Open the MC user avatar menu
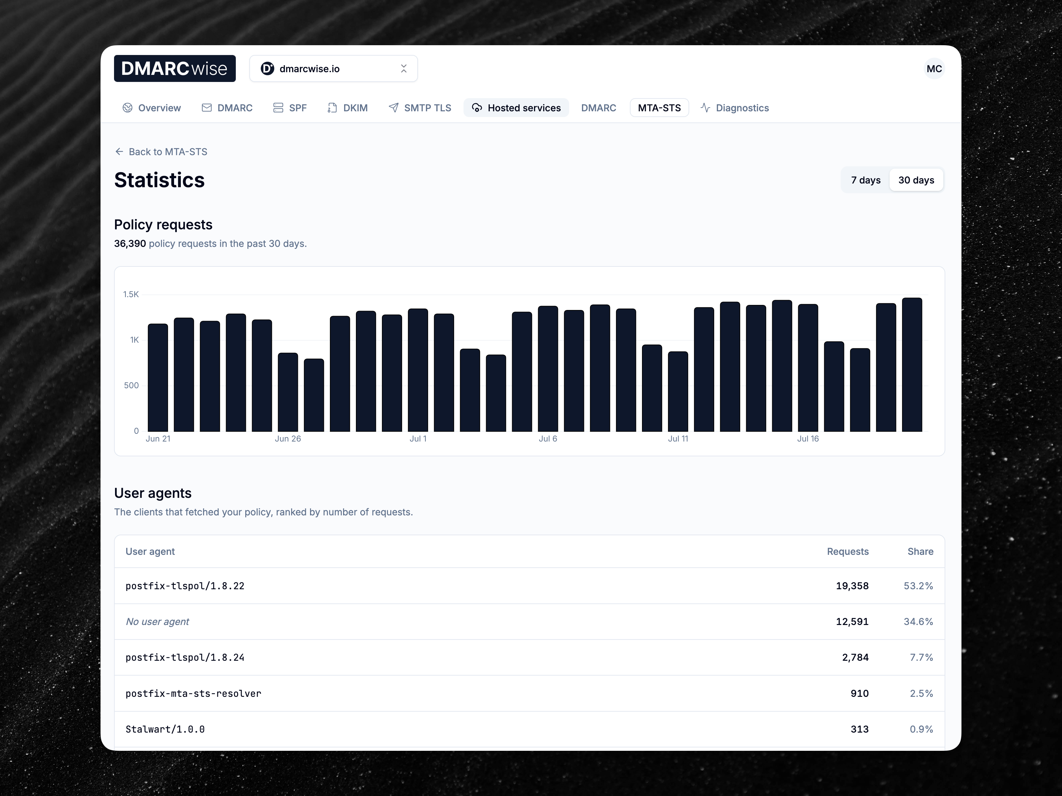 click(x=934, y=69)
